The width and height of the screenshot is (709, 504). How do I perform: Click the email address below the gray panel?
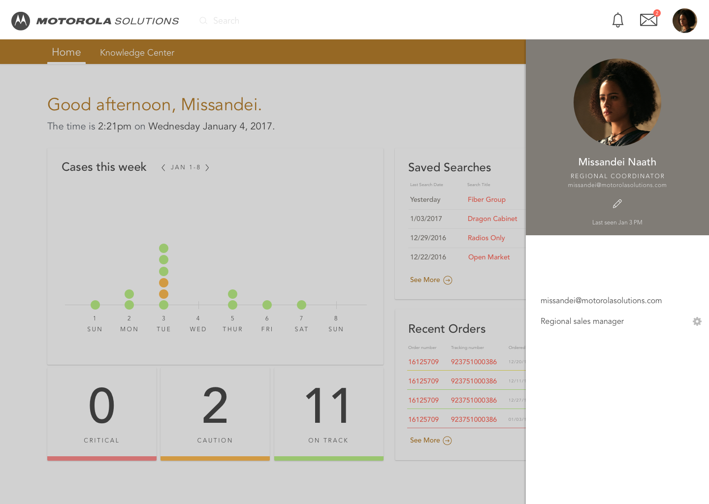click(601, 301)
